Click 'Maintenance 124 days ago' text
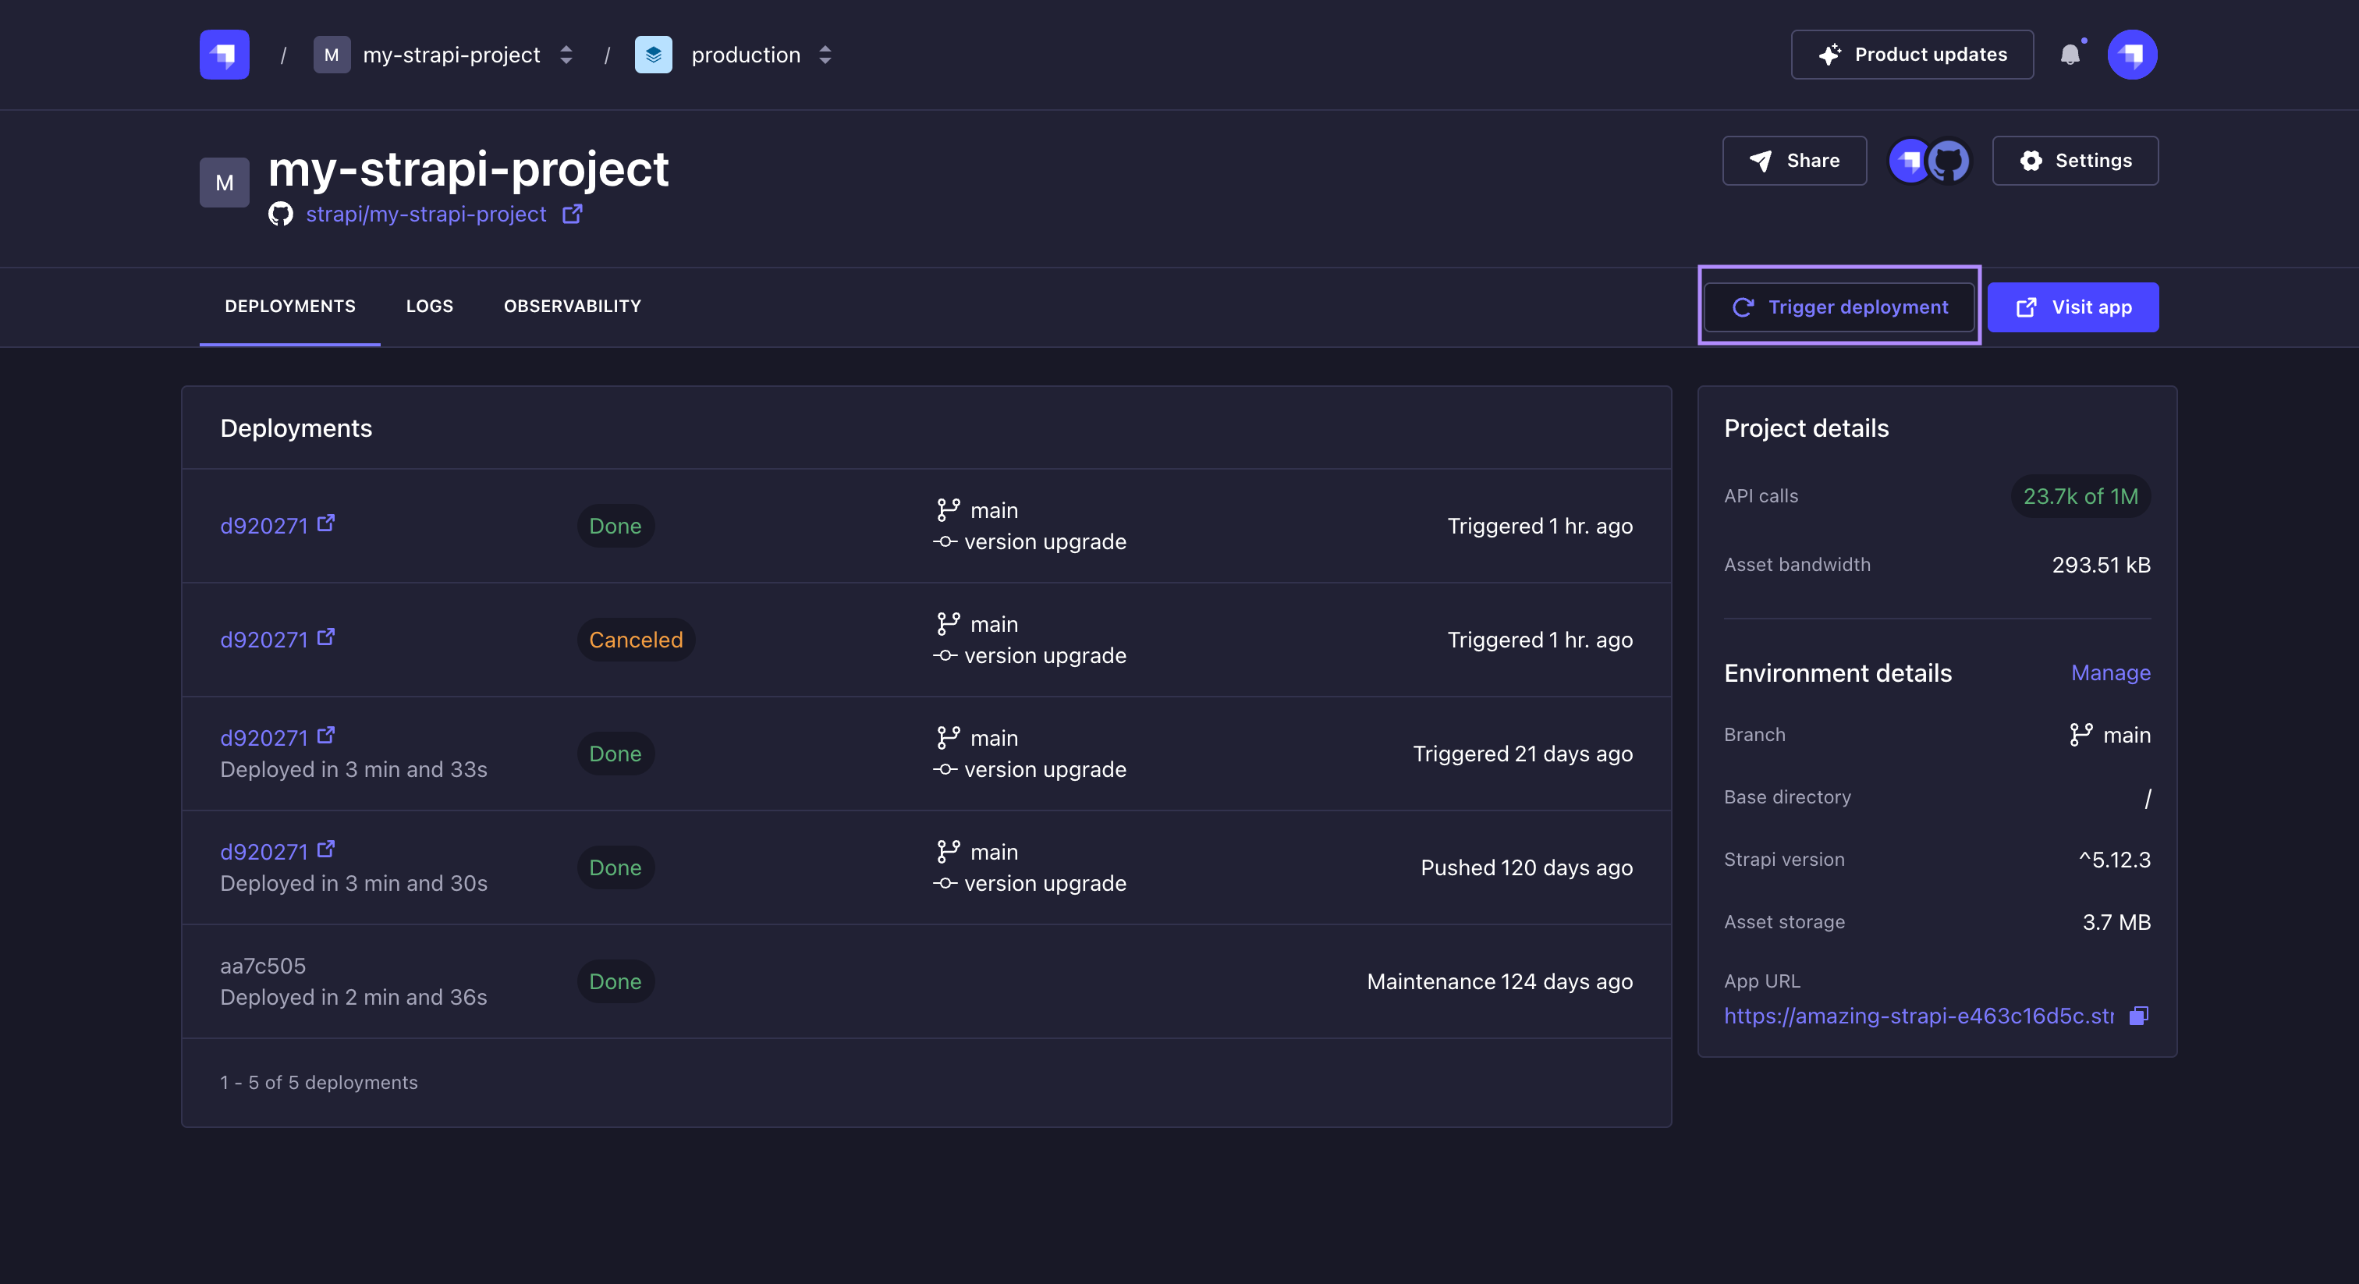The image size is (2359, 1284). point(1500,981)
